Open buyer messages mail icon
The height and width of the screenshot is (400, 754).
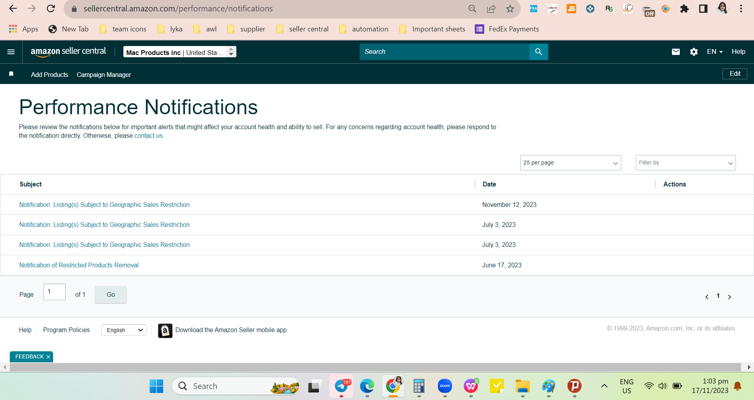click(676, 52)
